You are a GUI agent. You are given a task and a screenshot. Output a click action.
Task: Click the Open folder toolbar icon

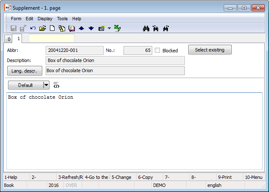(x=43, y=28)
